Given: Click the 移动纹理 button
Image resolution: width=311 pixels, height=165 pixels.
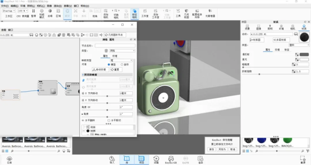Looking at the screenshot, I should [x=100, y=69].
